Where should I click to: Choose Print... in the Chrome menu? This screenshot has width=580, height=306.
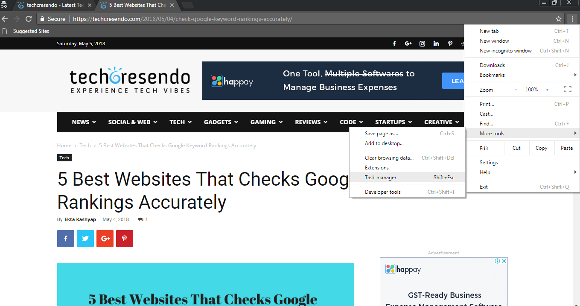[522, 104]
